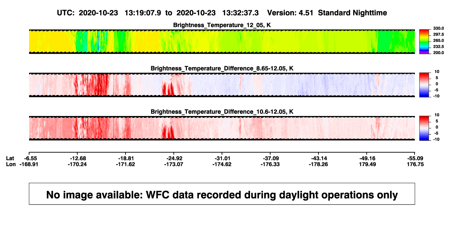The height and width of the screenshot is (236, 461).
Task: Click longitude value '-176.33'
Action: pos(270,164)
